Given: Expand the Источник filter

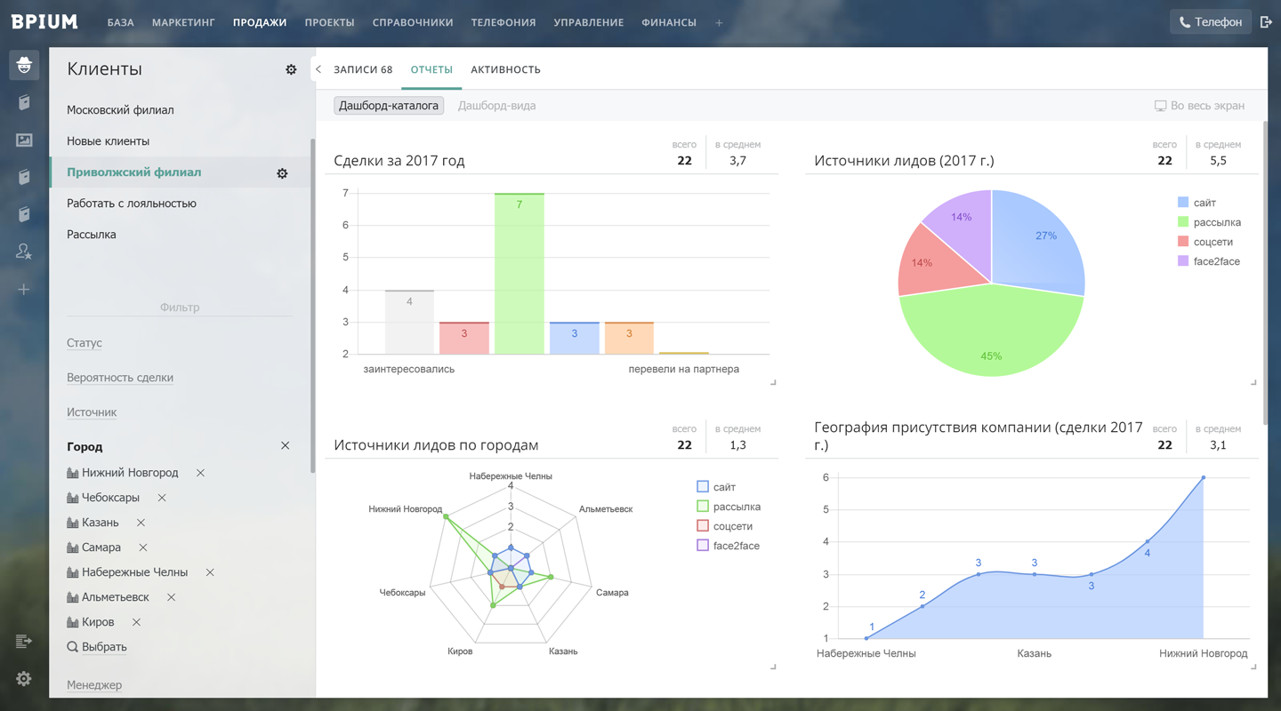Looking at the screenshot, I should point(92,412).
